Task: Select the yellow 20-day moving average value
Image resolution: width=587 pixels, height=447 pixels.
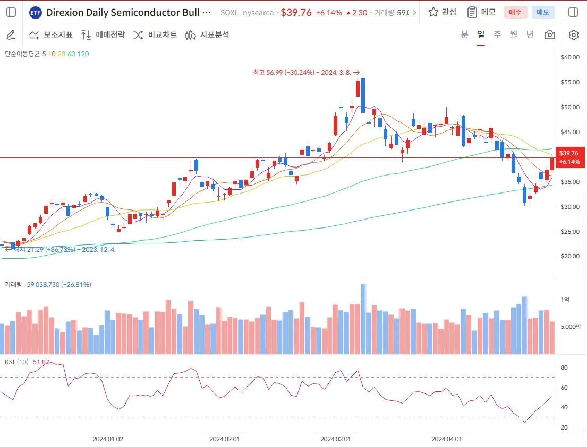Action: (x=62, y=54)
